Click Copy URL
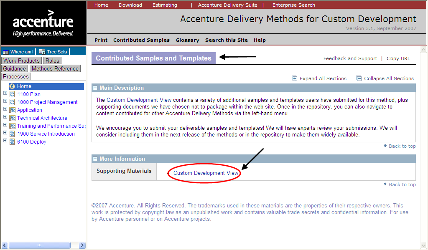The image size is (428, 250). (x=398, y=58)
